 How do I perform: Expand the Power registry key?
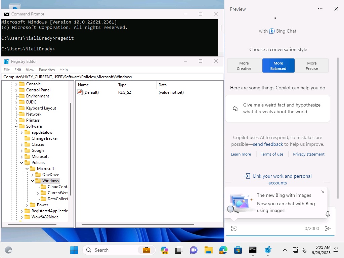pyautogui.click(x=27, y=205)
